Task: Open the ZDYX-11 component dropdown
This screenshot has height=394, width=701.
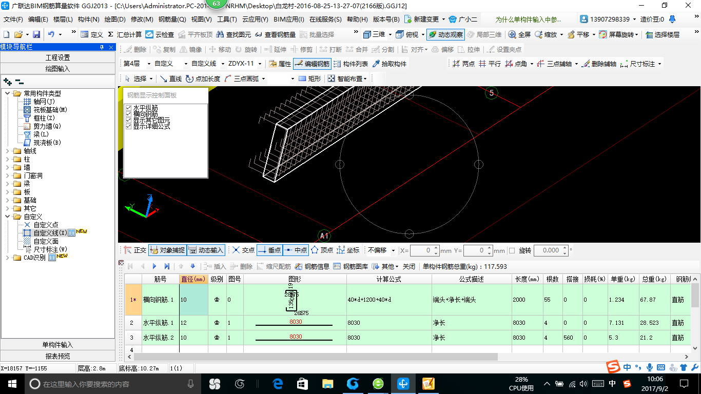Action: (x=259, y=64)
